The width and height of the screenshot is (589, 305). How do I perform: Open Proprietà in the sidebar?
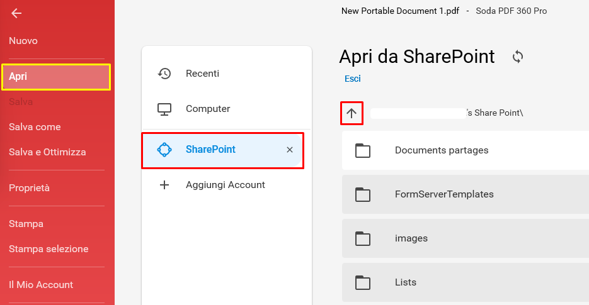tap(30, 187)
